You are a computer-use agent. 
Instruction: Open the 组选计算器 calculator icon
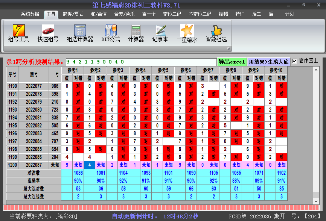click(80, 33)
